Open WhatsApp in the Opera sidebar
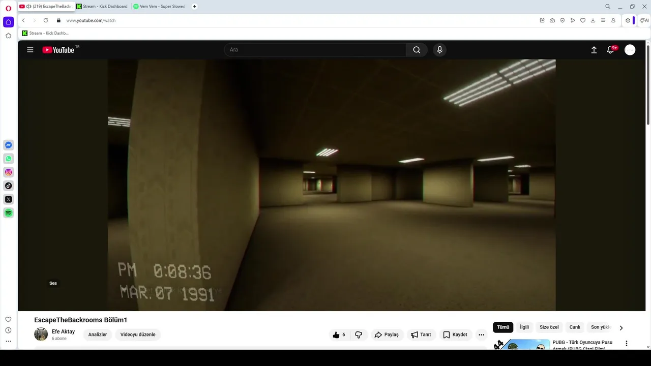Image resolution: width=651 pixels, height=366 pixels. point(8,159)
